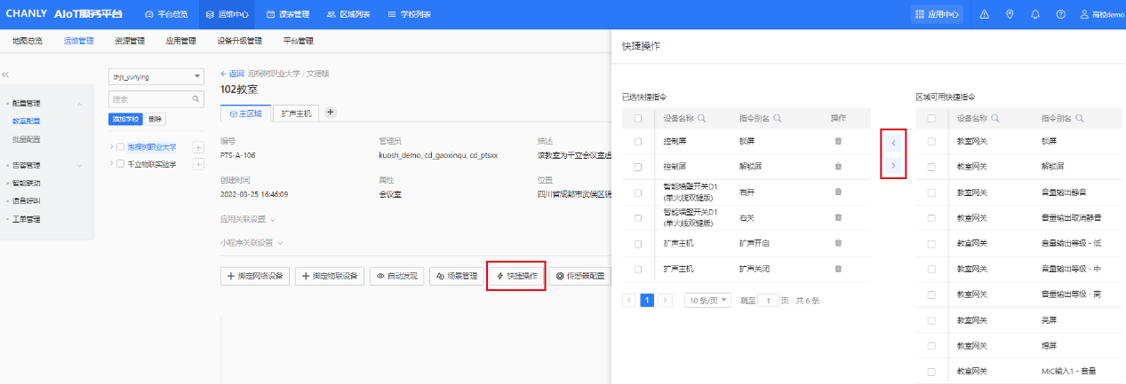Open the 资源管理 menu item

coord(130,41)
